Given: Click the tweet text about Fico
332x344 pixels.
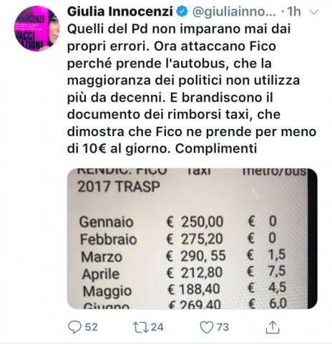Looking at the screenshot, I should tap(192, 89).
